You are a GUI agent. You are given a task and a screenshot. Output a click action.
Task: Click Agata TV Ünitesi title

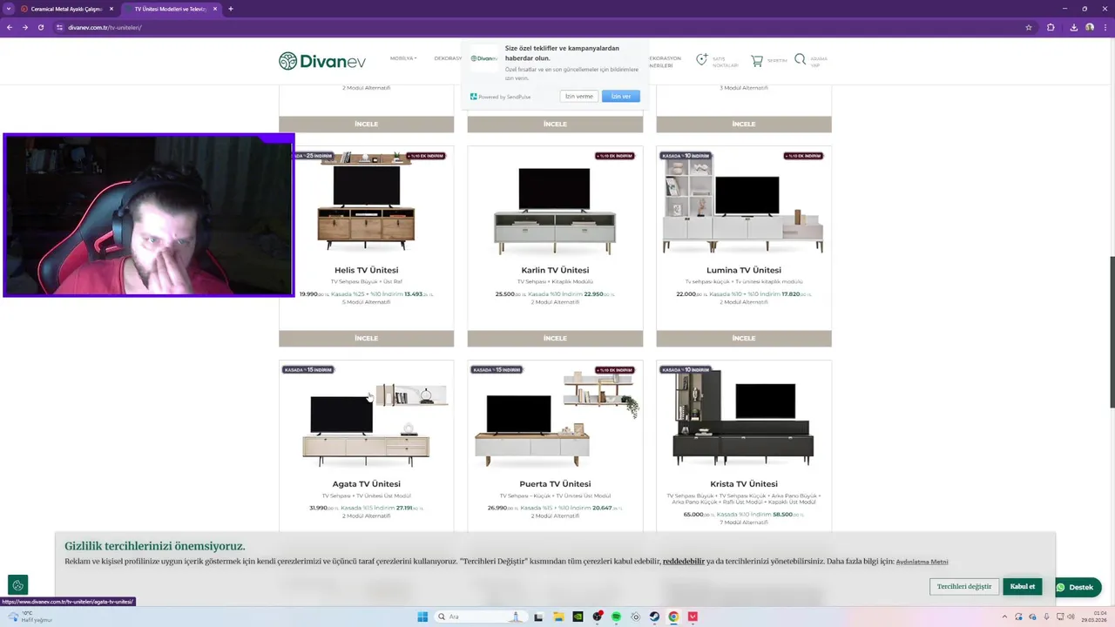[366, 484]
